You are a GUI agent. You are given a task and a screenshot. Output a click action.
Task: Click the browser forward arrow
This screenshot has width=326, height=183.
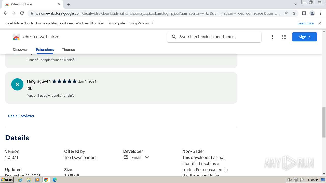point(14,13)
